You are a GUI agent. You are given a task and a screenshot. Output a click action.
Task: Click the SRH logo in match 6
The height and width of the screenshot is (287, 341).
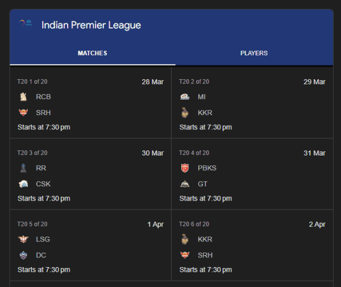point(185,255)
